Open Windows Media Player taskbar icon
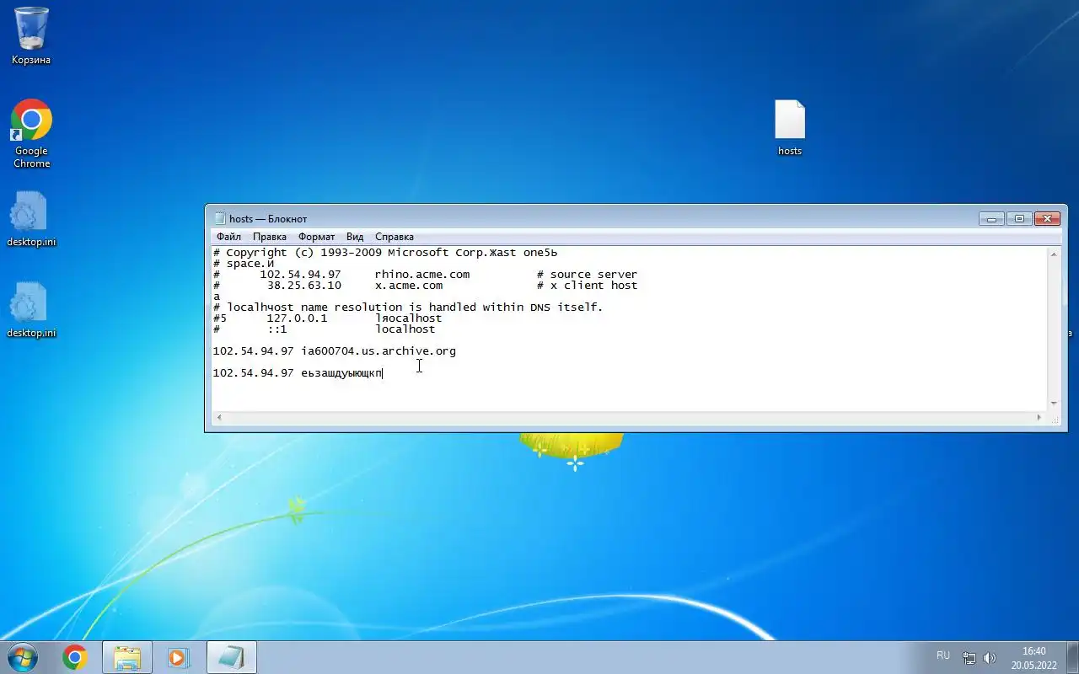 click(x=178, y=657)
